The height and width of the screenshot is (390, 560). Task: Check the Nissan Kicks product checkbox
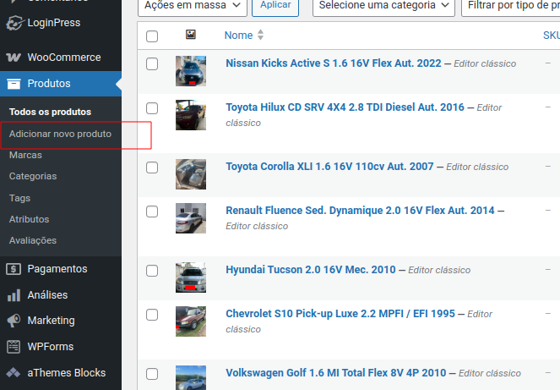(x=152, y=64)
